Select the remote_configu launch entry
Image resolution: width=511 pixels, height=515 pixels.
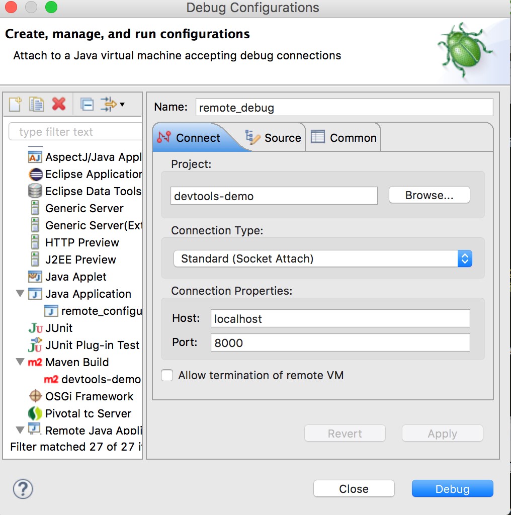pos(102,311)
